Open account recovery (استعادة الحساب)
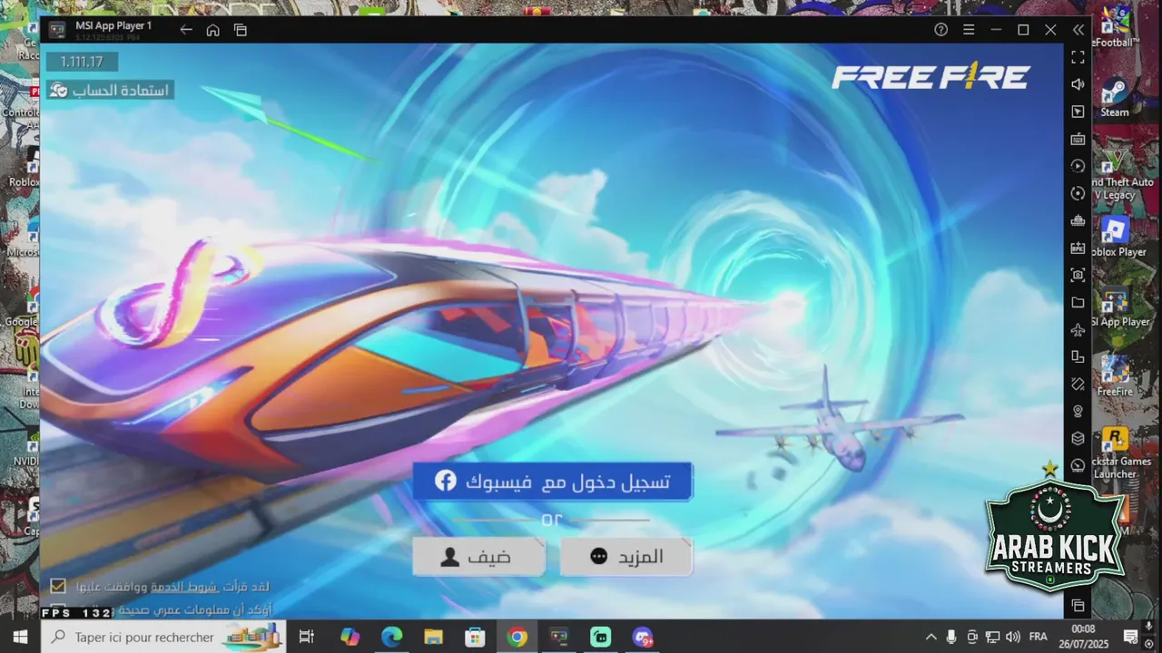The height and width of the screenshot is (653, 1162). pyautogui.click(x=111, y=90)
